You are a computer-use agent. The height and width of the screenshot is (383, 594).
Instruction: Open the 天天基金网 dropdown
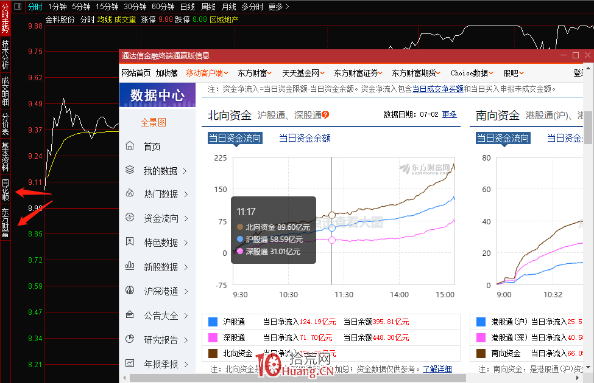point(303,73)
